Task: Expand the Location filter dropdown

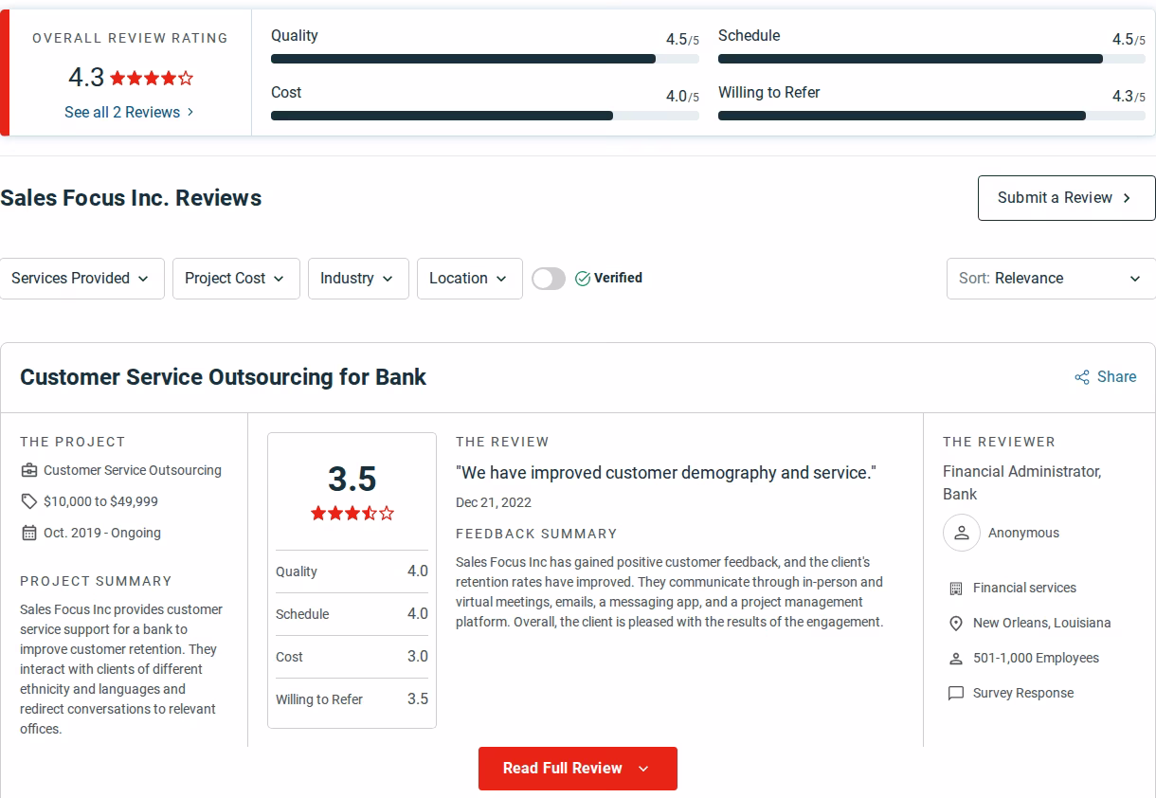Action: coord(470,279)
